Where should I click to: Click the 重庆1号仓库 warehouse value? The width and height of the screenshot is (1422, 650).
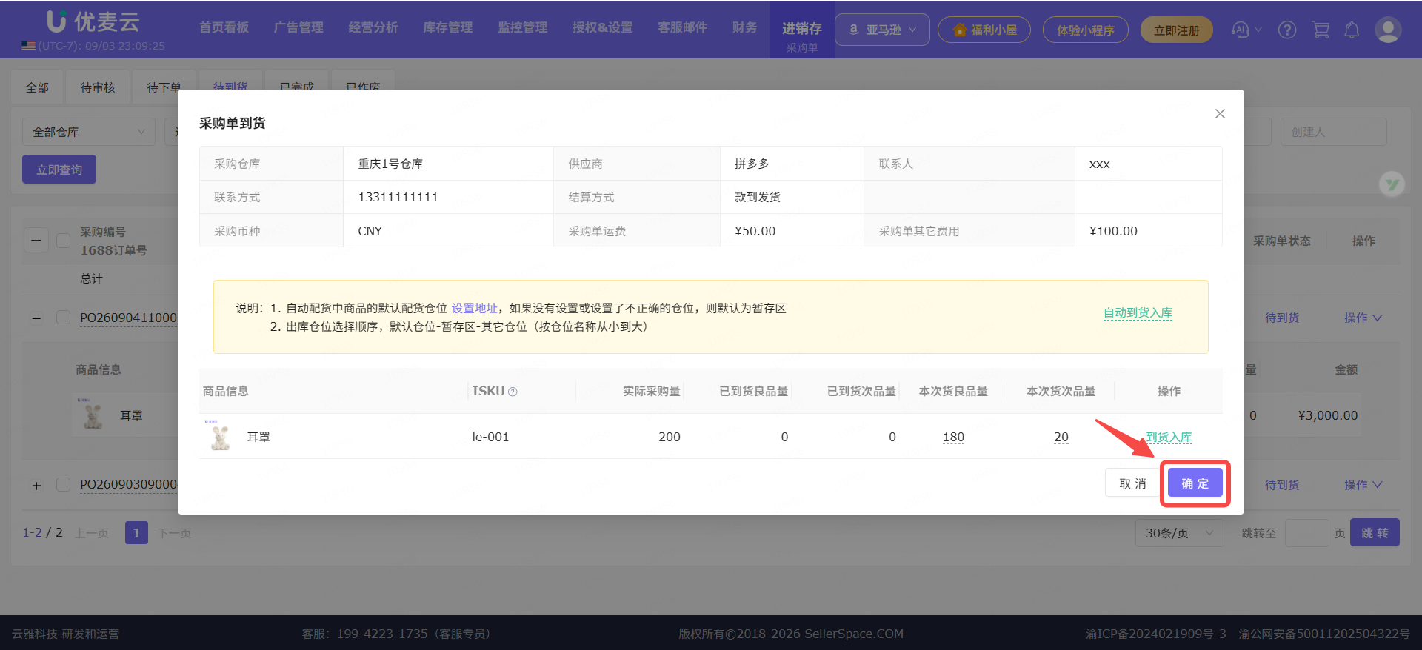390,164
